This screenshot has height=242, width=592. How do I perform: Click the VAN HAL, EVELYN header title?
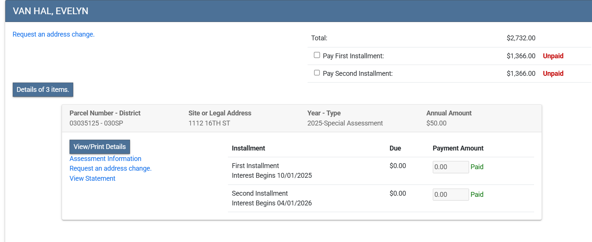[50, 11]
